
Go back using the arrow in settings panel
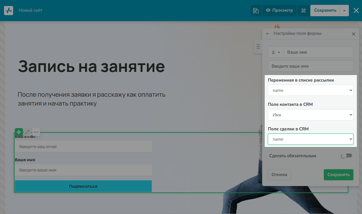268,34
